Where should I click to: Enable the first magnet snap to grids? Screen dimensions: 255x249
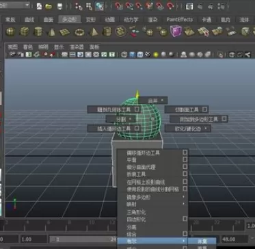tap(118, 6)
